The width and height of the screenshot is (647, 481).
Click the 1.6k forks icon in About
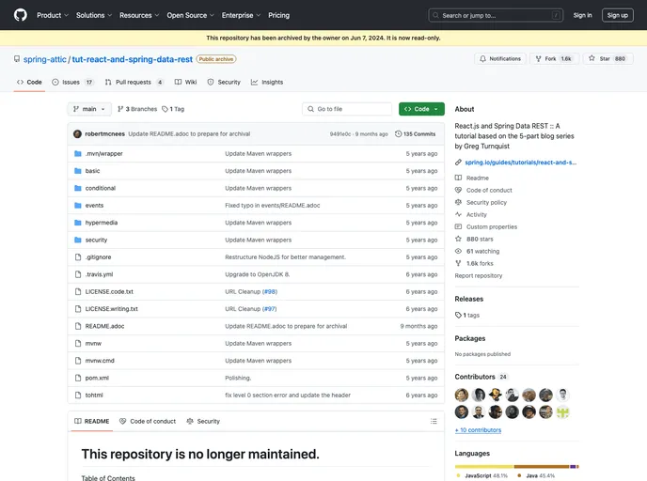point(458,263)
